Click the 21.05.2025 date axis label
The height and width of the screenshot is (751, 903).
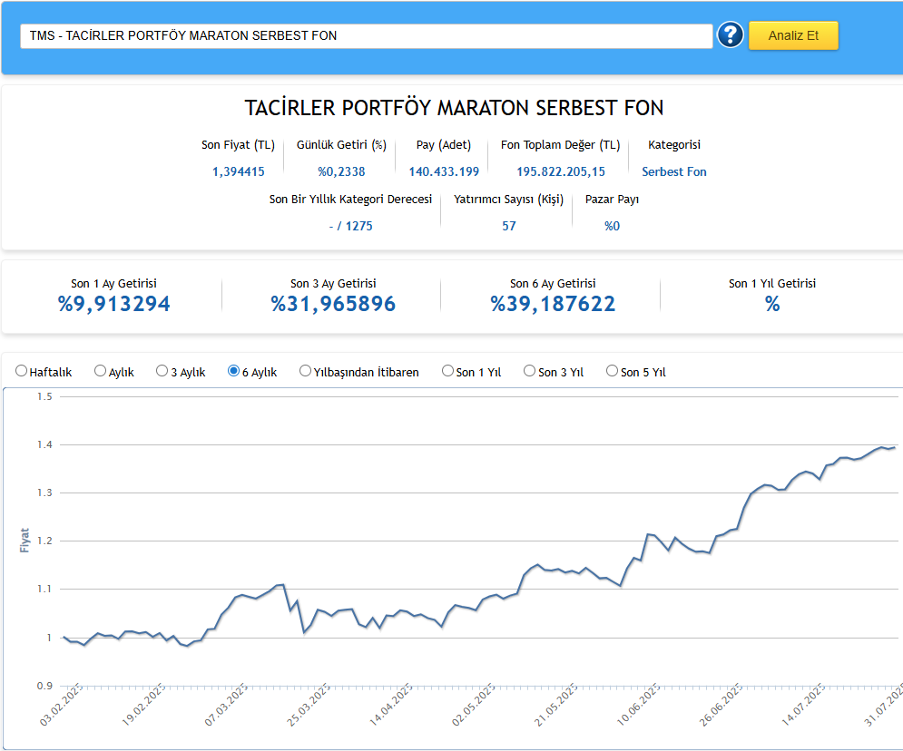coord(555,705)
